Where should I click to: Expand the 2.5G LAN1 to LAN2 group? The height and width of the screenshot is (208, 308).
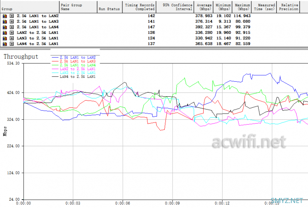[x=12, y=16]
